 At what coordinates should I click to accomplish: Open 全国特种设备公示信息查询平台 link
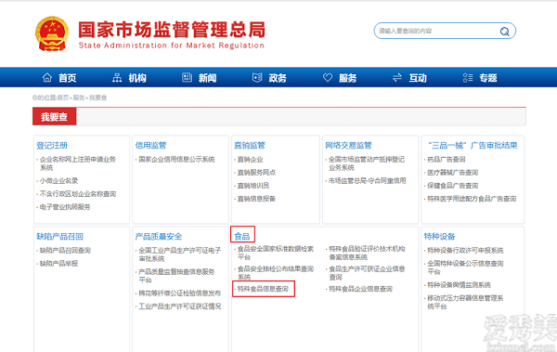point(465,267)
